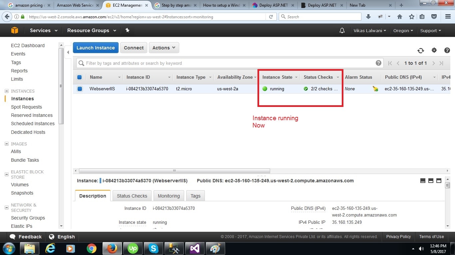The width and height of the screenshot is (455, 255).
Task: Switch to the Amazon Web Services browser tab
Action: [78, 5]
